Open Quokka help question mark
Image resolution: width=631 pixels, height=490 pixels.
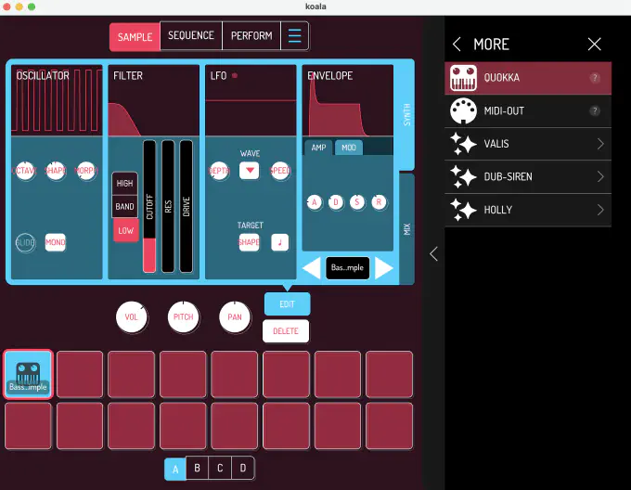click(595, 78)
